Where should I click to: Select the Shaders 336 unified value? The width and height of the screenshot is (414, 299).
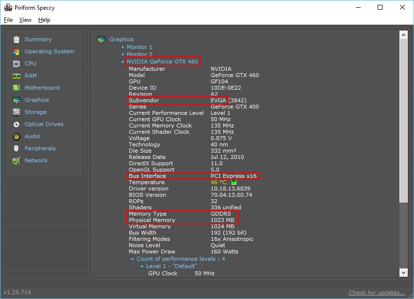pyautogui.click(x=226, y=207)
